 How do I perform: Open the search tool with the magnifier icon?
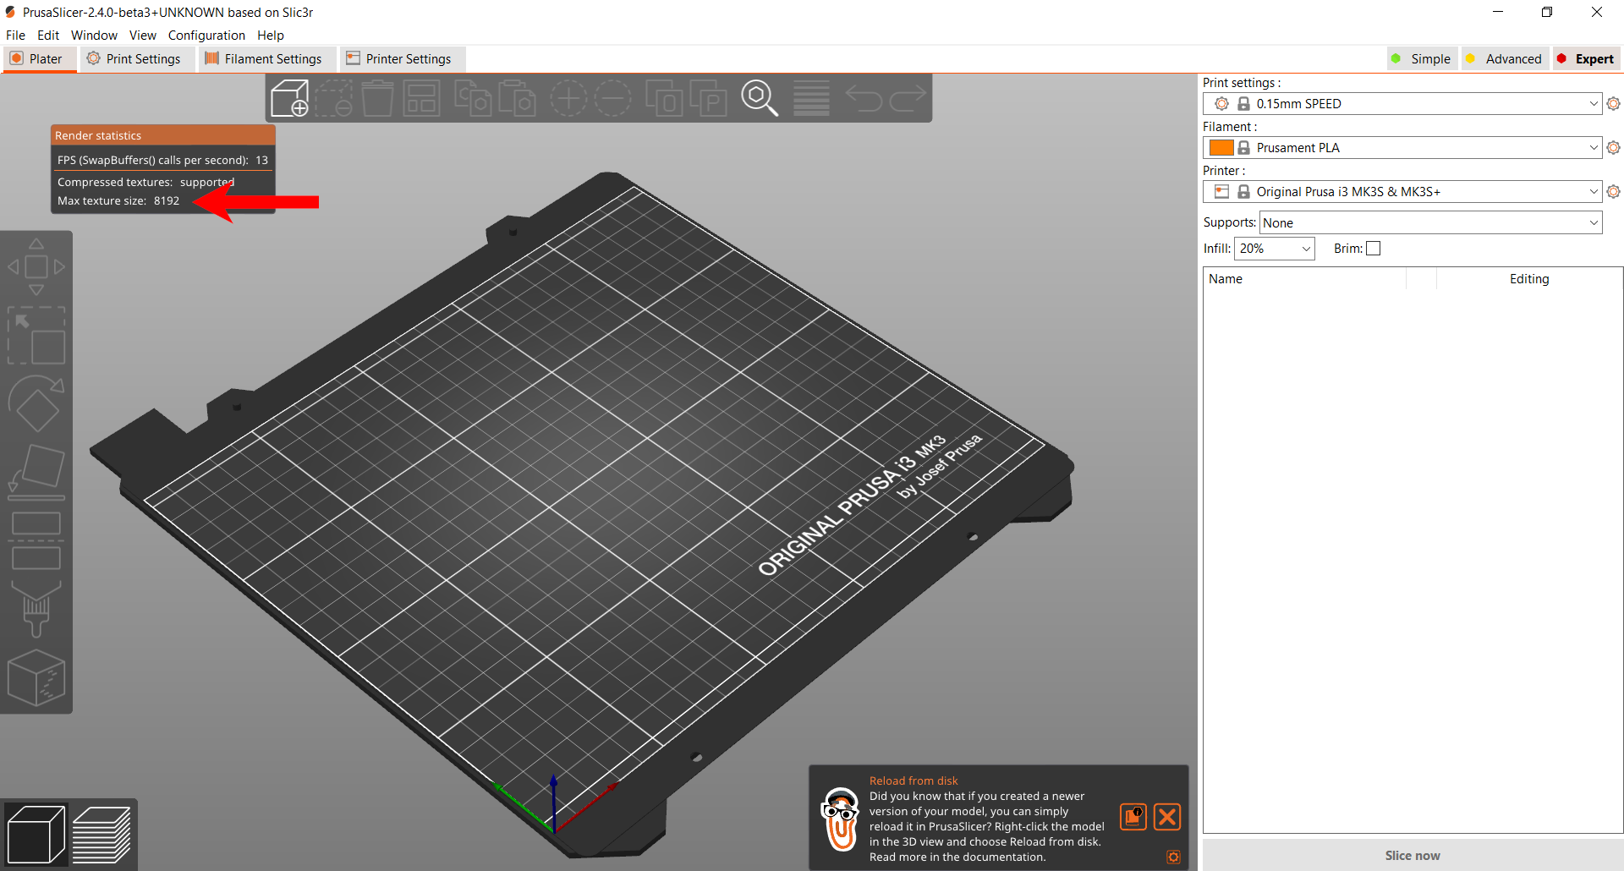point(759,97)
